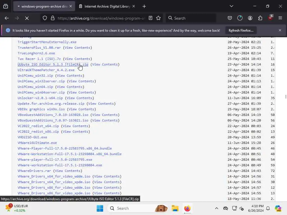The height and width of the screenshot is (215, 287).
Task: Bookmark this page with star
Action: point(159,18)
